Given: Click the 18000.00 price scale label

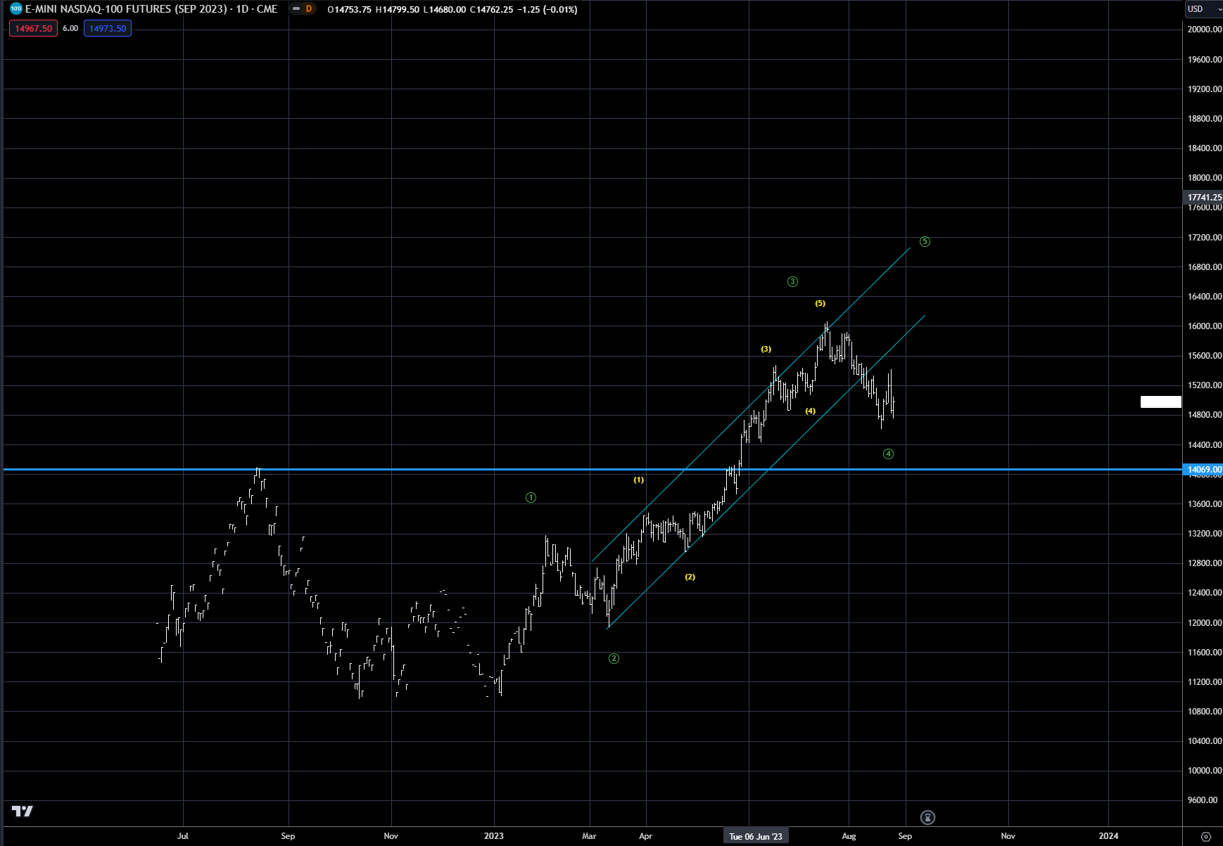Looking at the screenshot, I should [x=1205, y=178].
